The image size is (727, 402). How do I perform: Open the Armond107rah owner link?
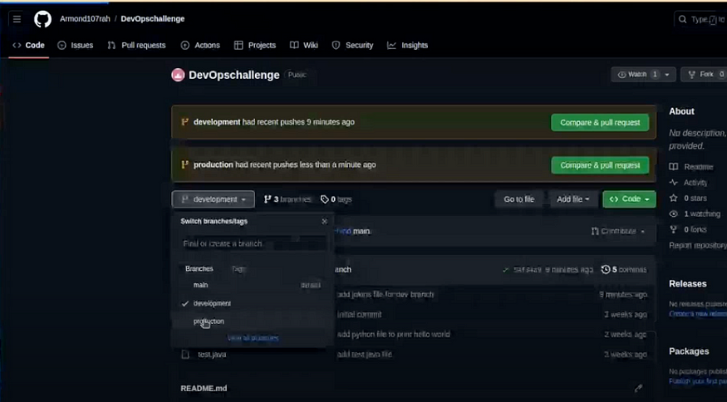(x=85, y=19)
